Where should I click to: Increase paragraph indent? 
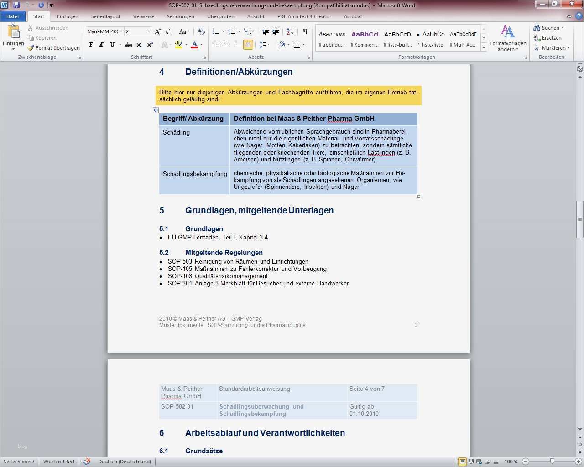coord(276,31)
